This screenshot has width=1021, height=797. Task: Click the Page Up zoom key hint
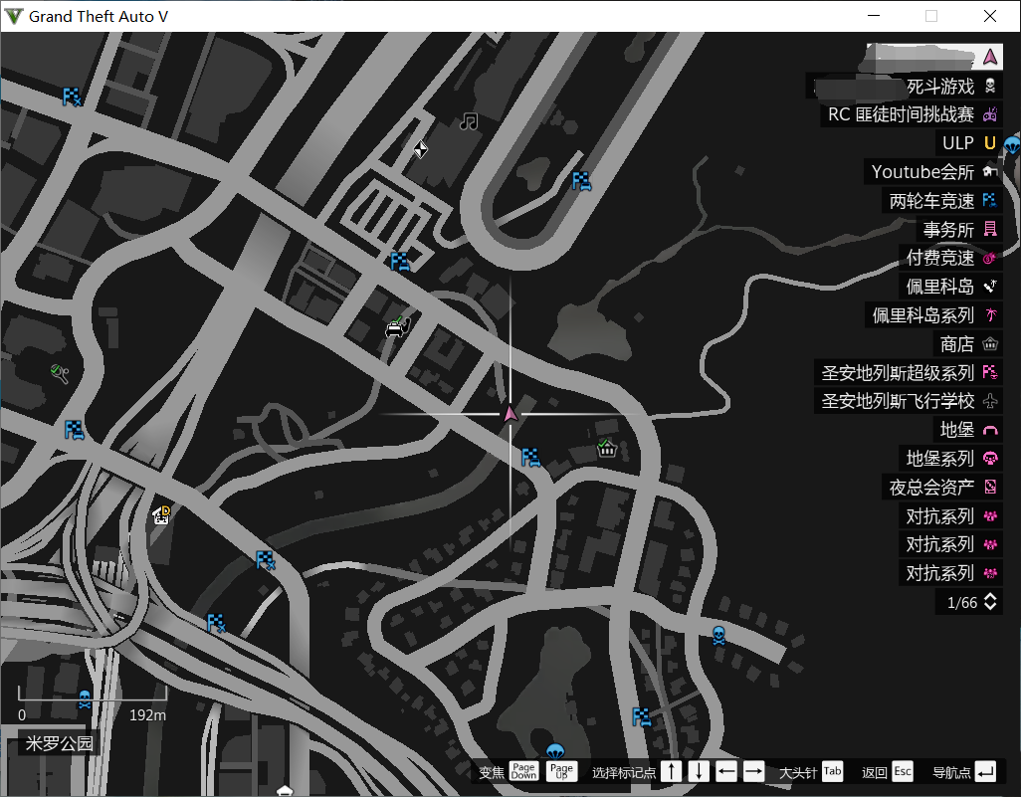tap(561, 771)
